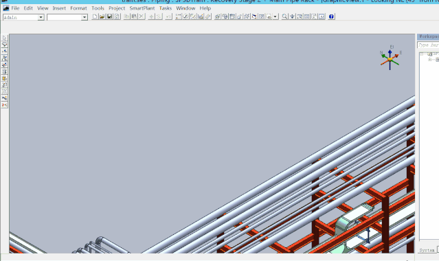Activate the Select arrow tool in the left toolbar
Screen dimensions: 439x261
click(x=5, y=38)
